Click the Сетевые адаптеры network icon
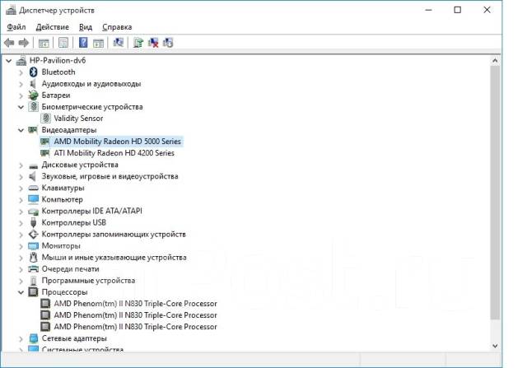 [x=33, y=338]
